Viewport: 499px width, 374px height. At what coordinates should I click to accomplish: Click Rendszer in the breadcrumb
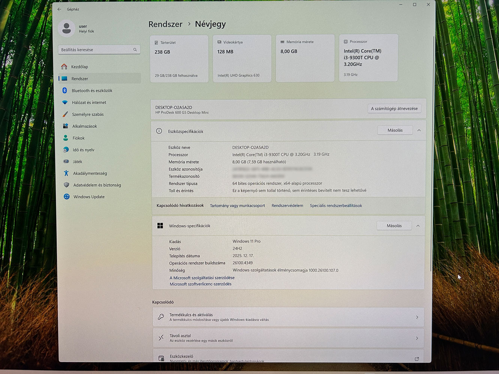click(x=165, y=24)
